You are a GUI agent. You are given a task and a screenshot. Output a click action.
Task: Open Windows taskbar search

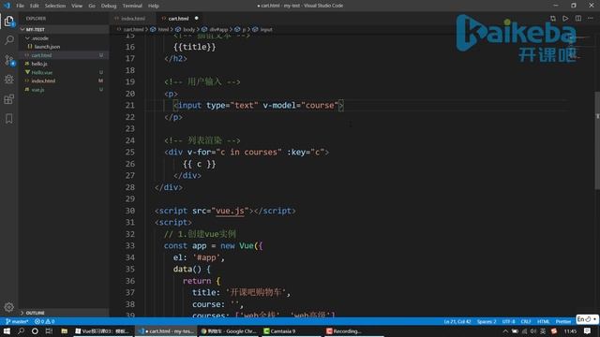click(21, 330)
